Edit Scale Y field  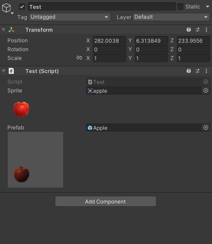tap(151, 58)
